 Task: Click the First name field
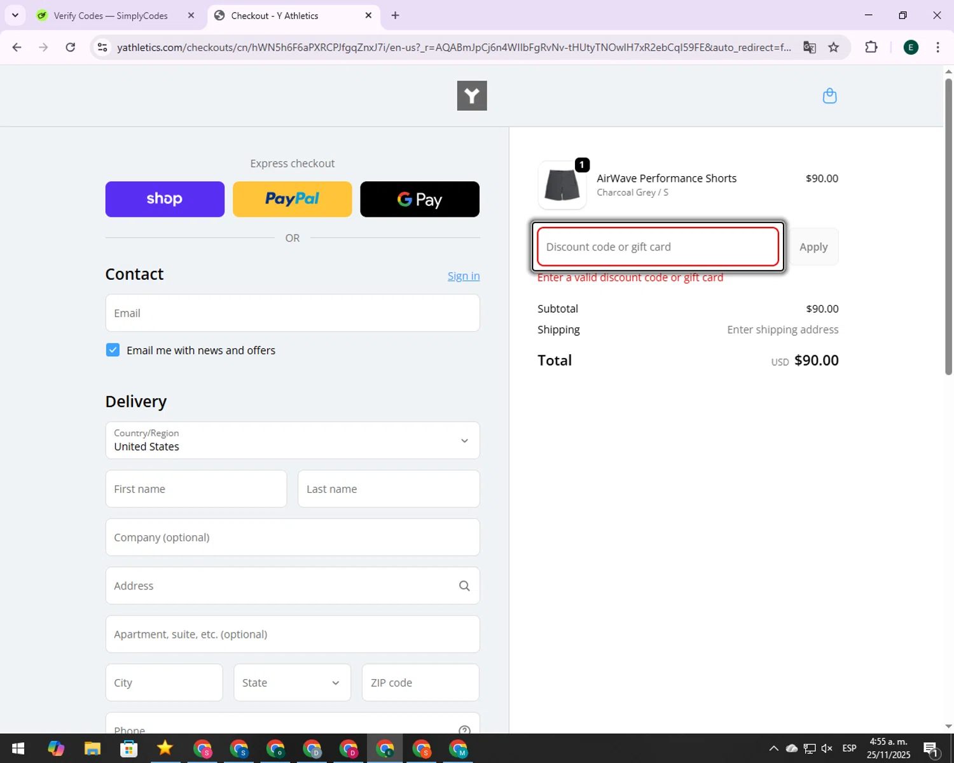(x=196, y=489)
